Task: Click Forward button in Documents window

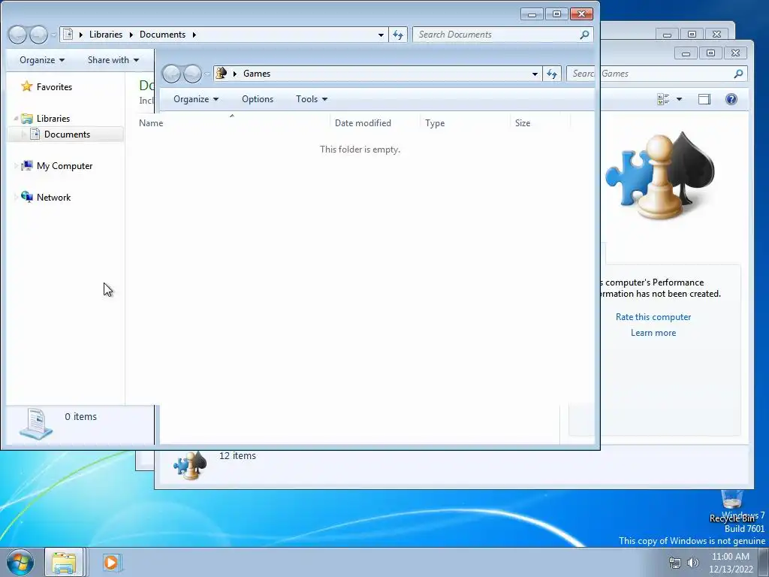Action: (x=38, y=35)
